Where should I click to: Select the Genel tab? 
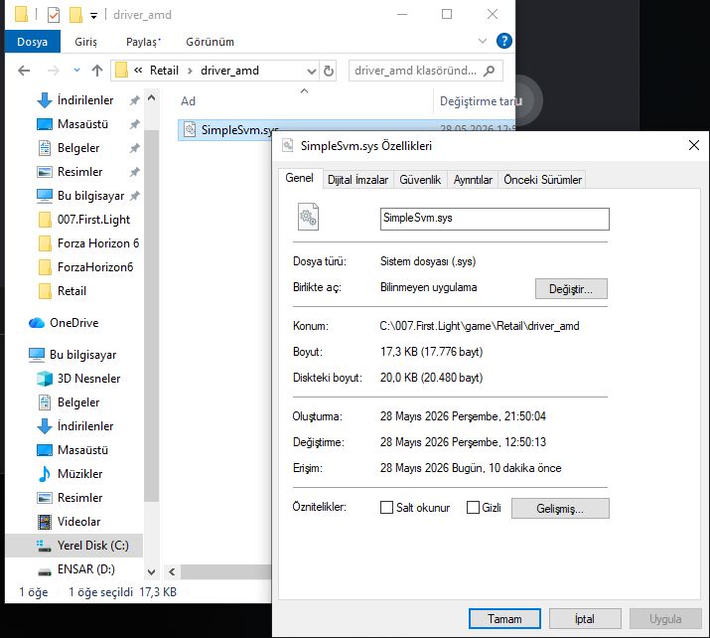coord(299,178)
